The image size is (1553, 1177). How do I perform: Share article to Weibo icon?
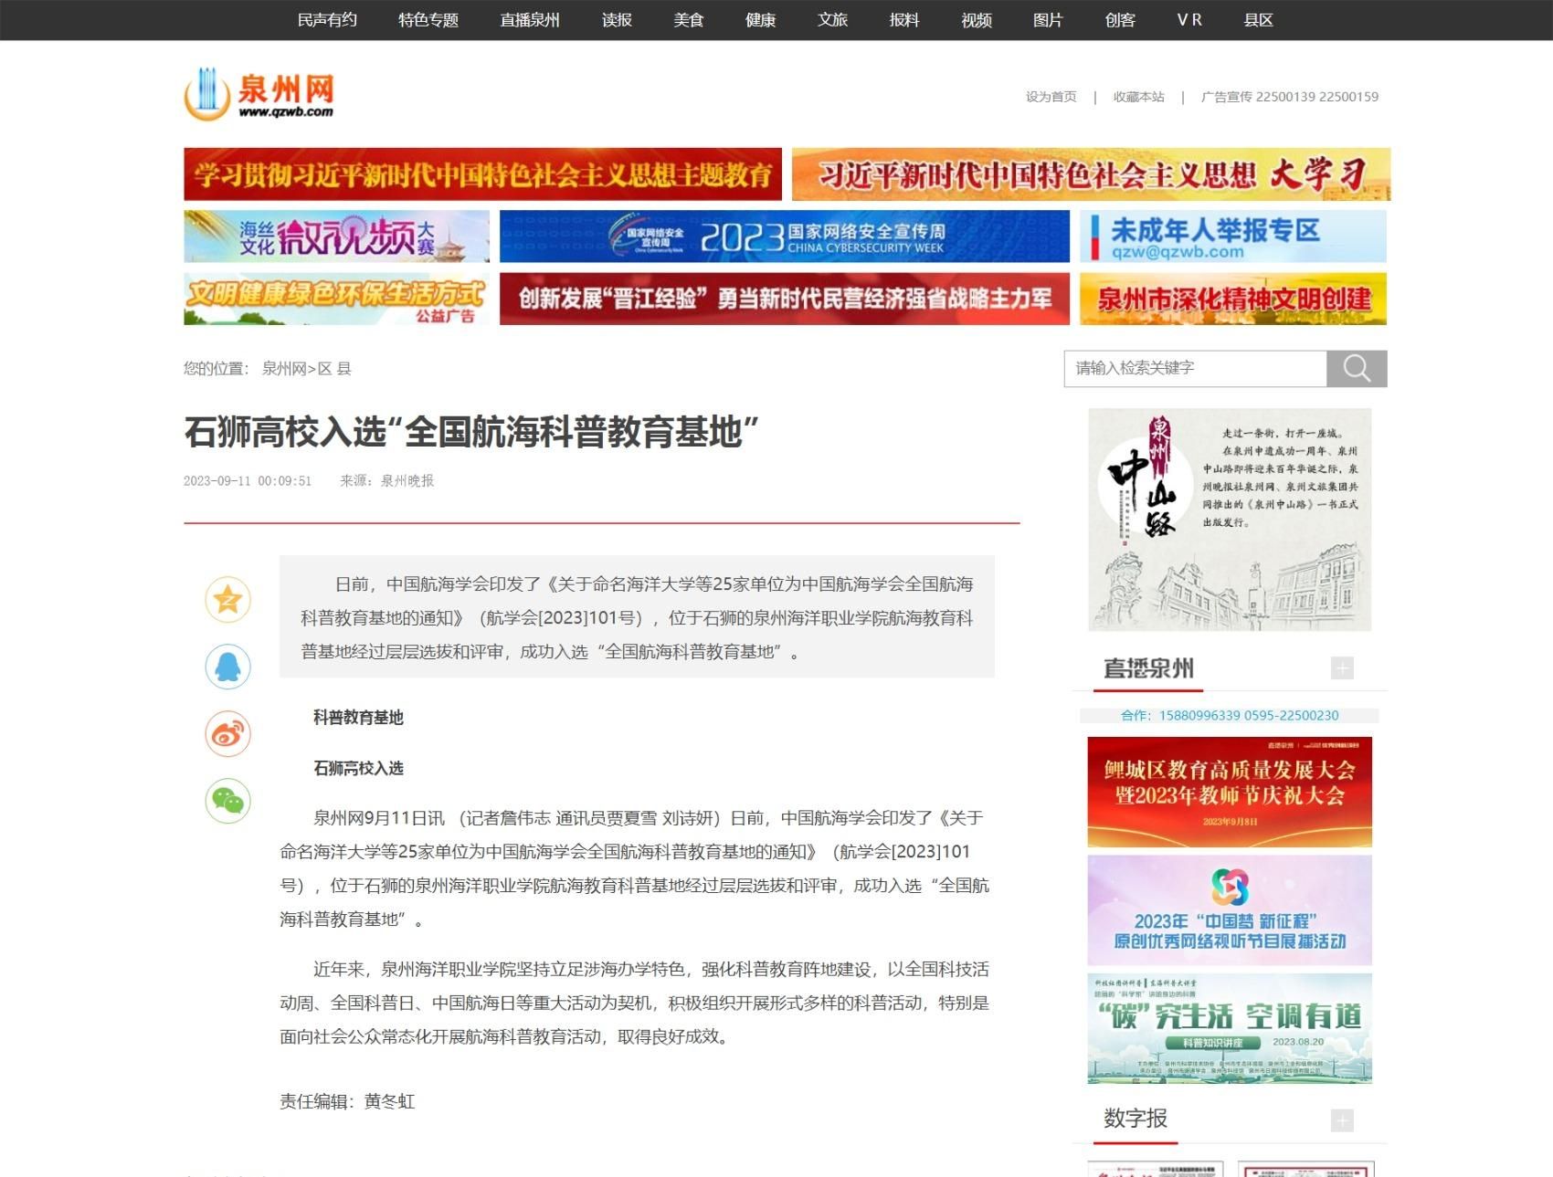227,734
